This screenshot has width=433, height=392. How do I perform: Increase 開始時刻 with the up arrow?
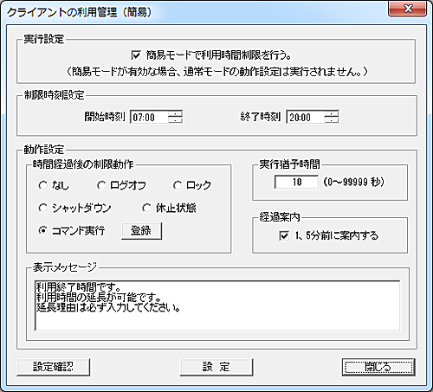[x=175, y=113]
